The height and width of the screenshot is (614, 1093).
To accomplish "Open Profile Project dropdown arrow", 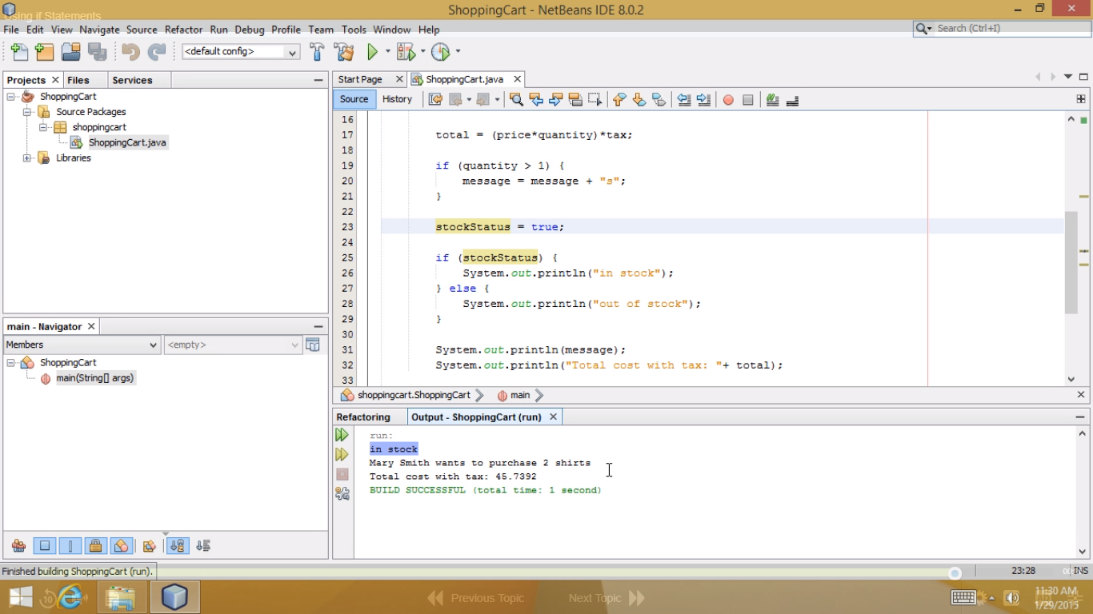I will 458,52.
